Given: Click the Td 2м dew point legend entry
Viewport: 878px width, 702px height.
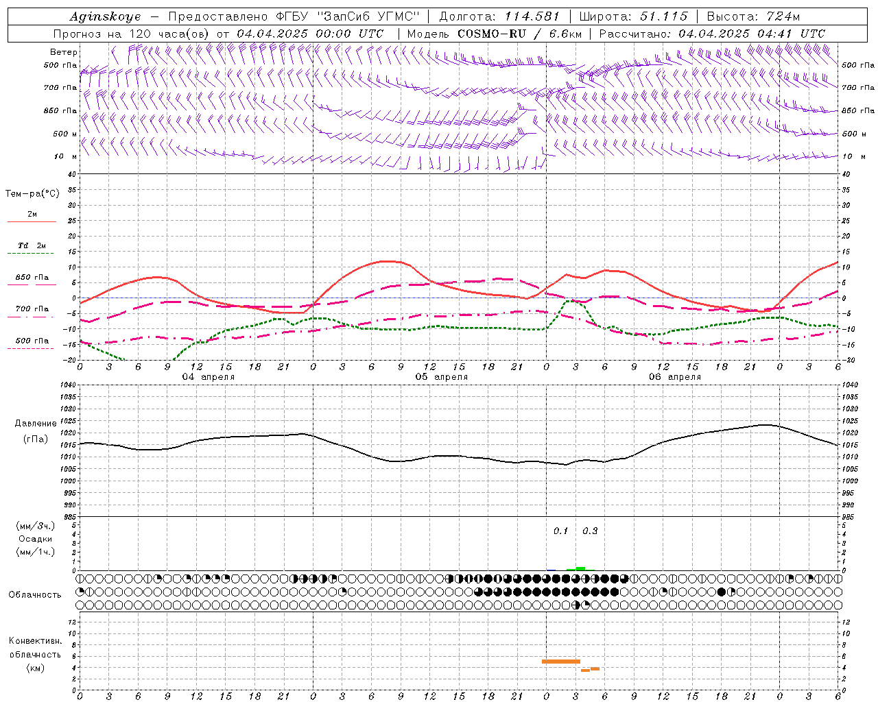Looking at the screenshot, I should pyautogui.click(x=32, y=245).
